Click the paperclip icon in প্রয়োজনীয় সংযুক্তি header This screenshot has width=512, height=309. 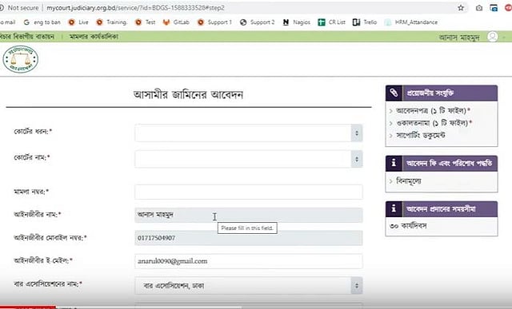[394, 93]
